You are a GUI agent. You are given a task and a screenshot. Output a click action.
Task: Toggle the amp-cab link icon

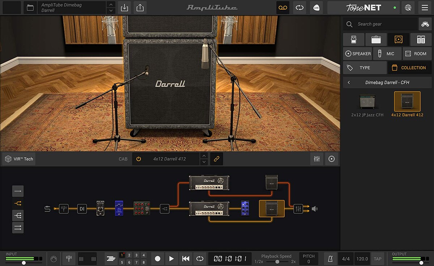coord(217,159)
